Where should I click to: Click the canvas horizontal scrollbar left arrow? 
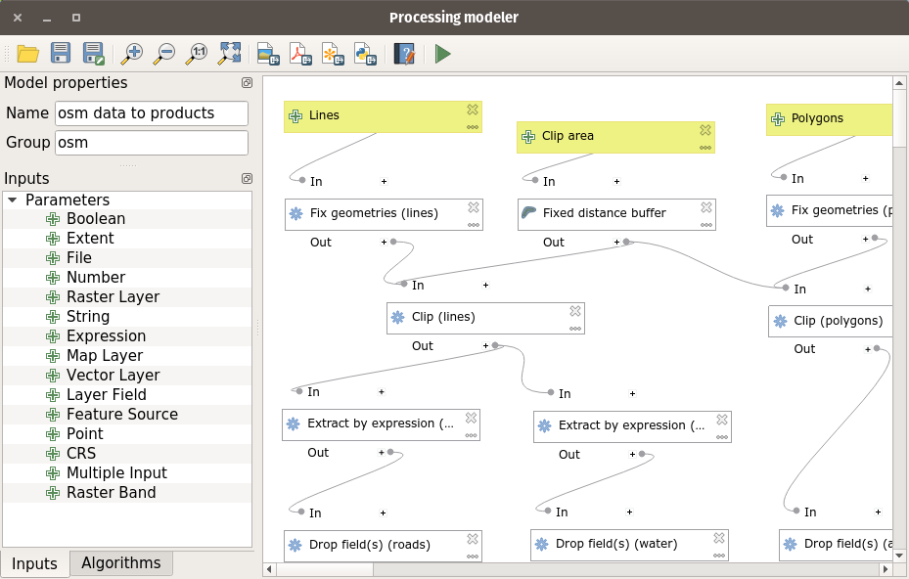268,569
